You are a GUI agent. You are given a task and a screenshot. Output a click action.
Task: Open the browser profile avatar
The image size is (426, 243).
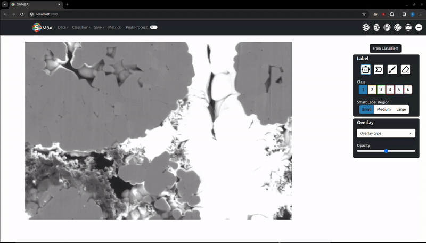tap(412, 14)
